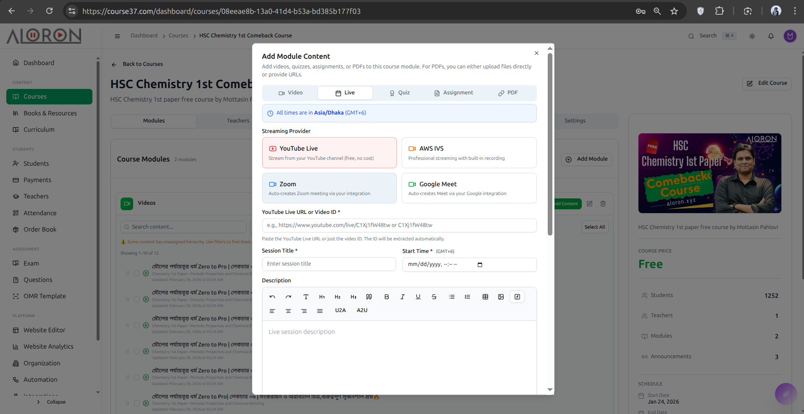Apply Heading 2 (H2) formatting
This screenshot has width=804, height=414.
click(338, 297)
